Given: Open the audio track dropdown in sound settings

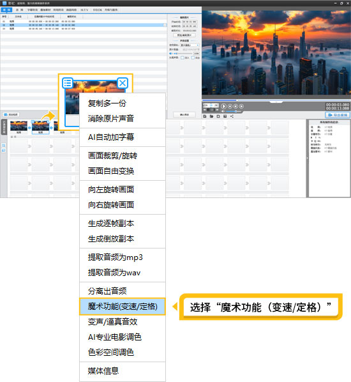Looking at the screenshot, I should (x=190, y=45).
